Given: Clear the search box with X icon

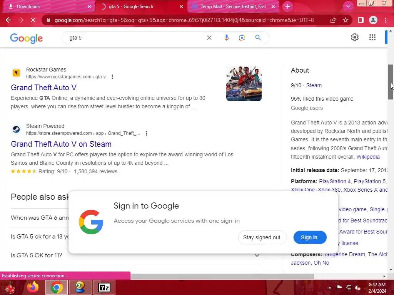Looking at the screenshot, I should (x=209, y=38).
